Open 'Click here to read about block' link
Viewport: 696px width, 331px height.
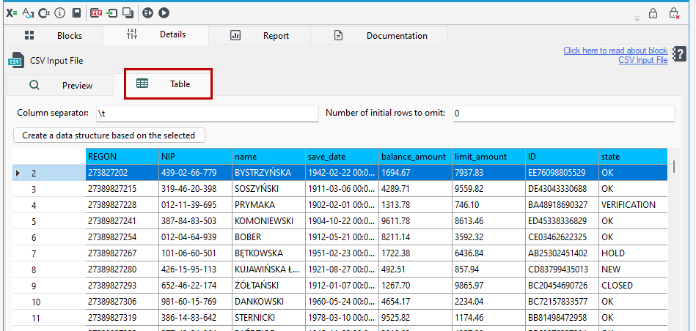point(615,51)
